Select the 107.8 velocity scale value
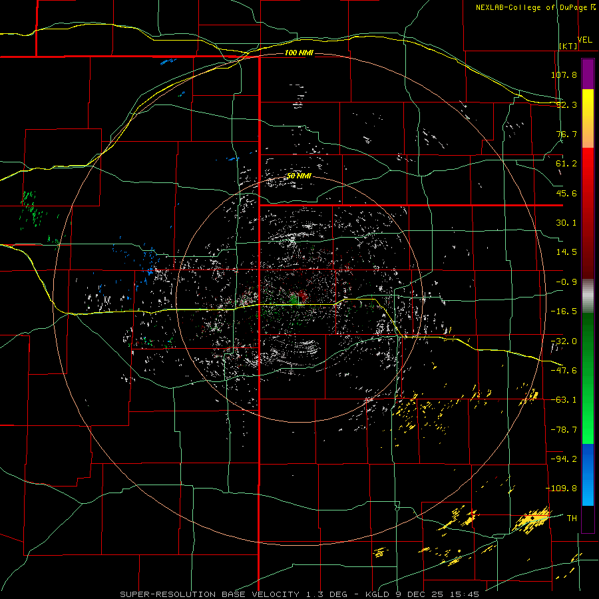 tap(564, 75)
